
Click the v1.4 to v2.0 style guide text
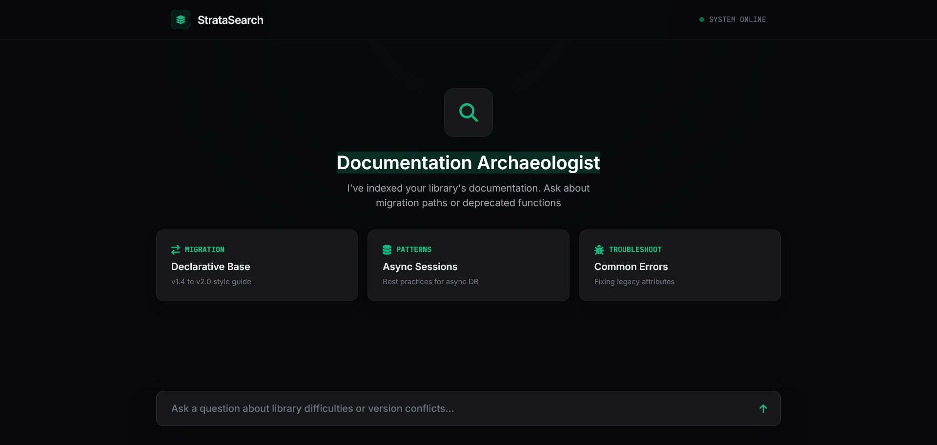coord(211,282)
